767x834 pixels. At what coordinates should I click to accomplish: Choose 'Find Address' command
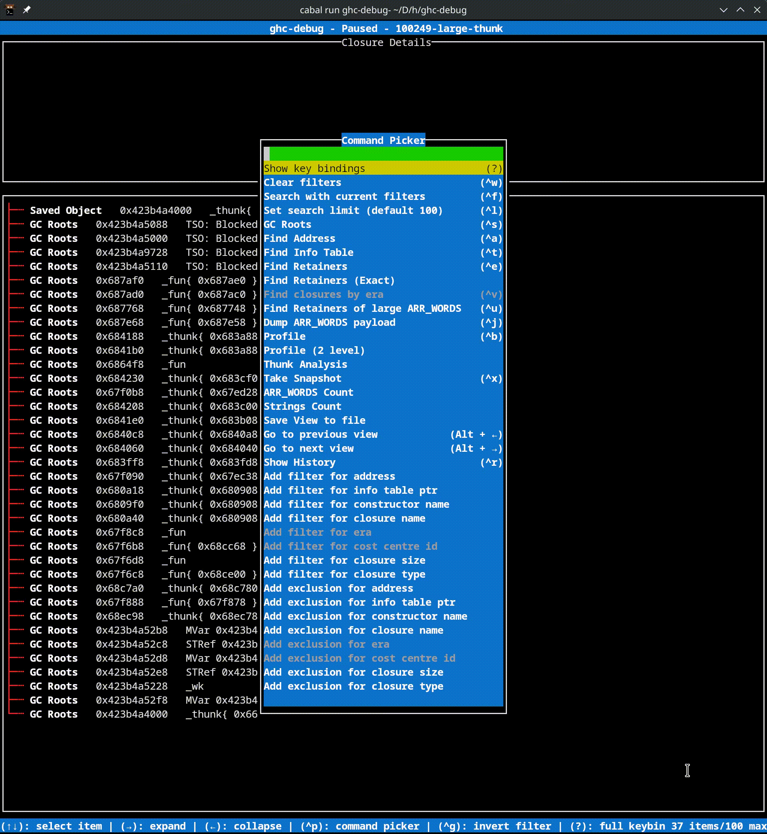click(x=383, y=238)
